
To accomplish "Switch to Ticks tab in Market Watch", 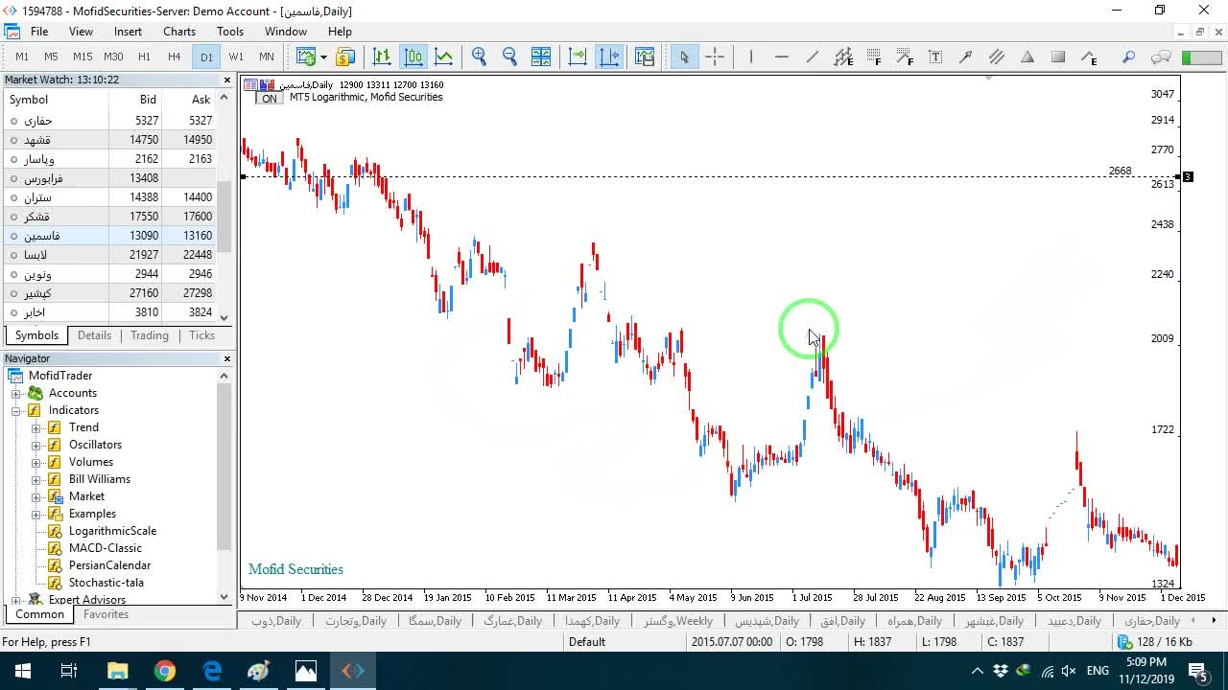I will click(201, 335).
